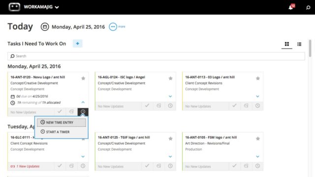315x177 pixels.
Task: Open diary icon on 03 Logo card
Action: (246, 106)
